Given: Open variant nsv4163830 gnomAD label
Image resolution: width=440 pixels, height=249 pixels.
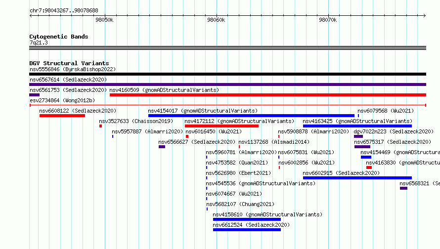Looking at the screenshot, I should pos(403,163).
